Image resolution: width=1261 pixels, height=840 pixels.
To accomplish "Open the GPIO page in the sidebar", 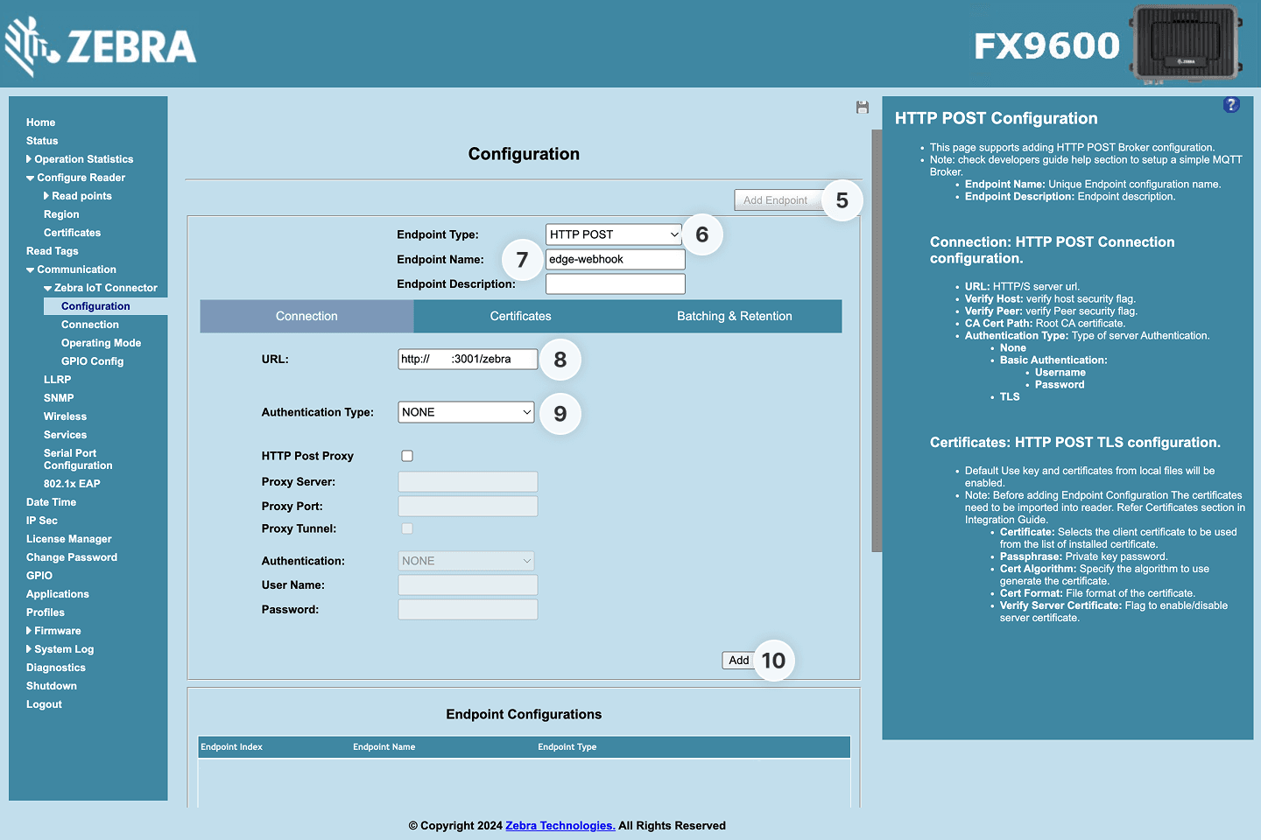I will pos(39,576).
